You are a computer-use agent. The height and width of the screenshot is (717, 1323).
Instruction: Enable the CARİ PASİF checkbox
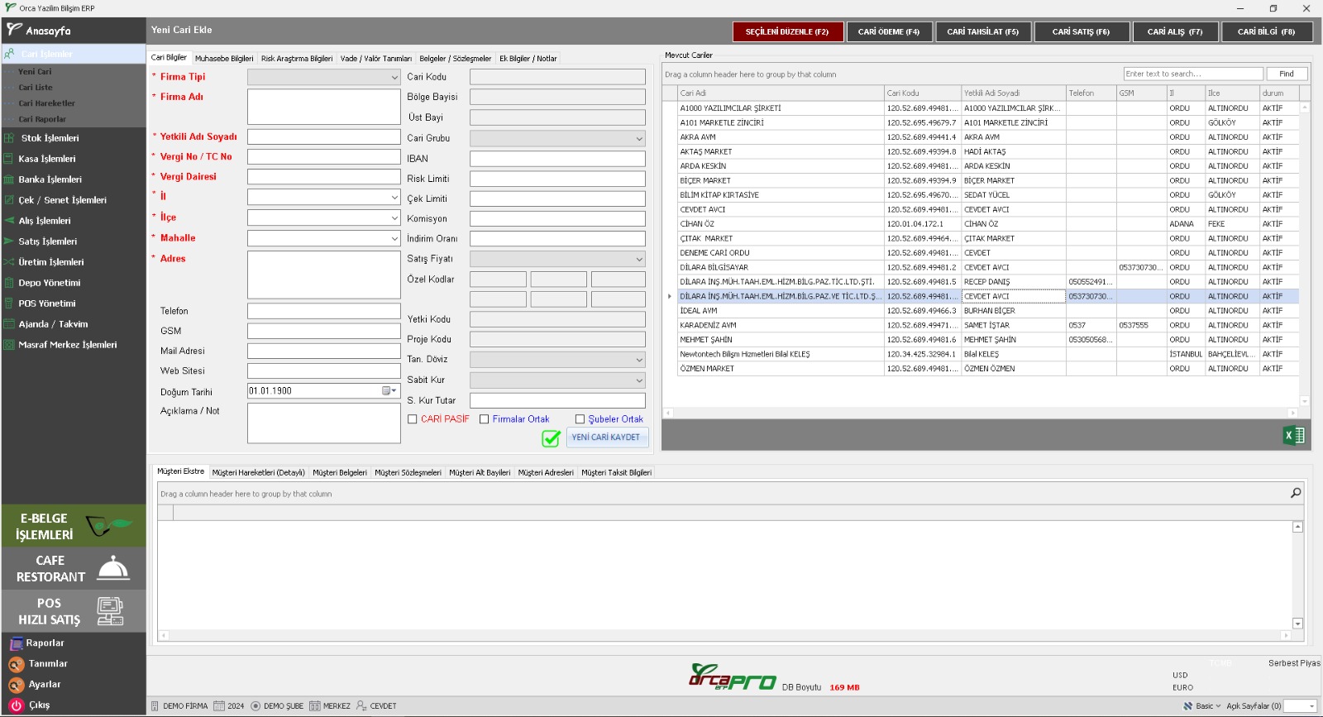pos(413,419)
